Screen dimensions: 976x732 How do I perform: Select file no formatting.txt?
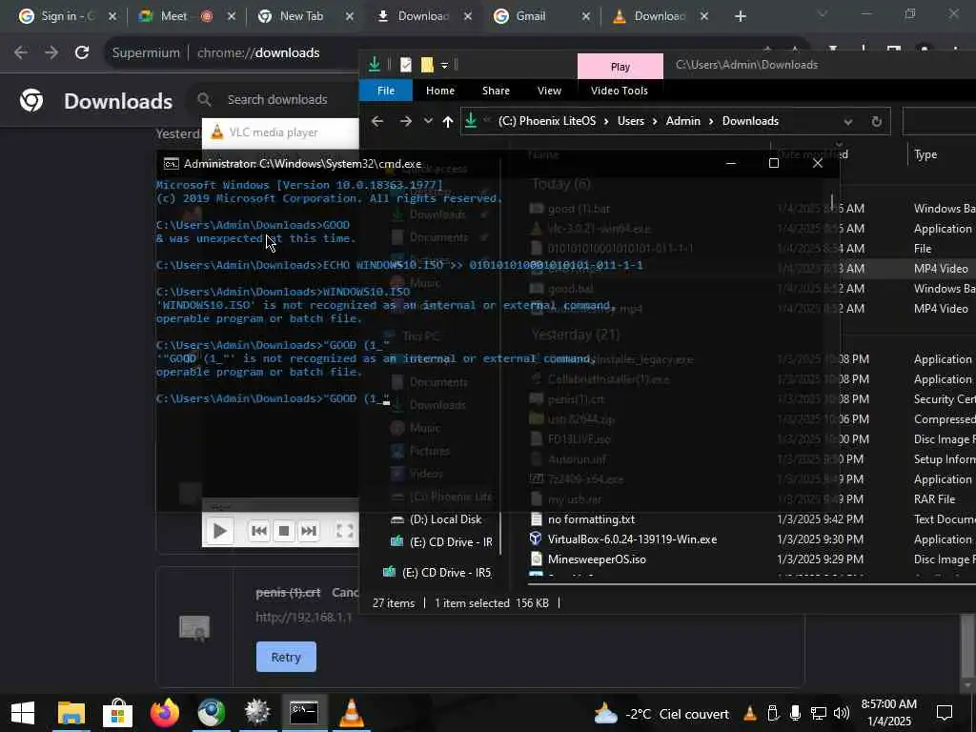click(x=591, y=519)
